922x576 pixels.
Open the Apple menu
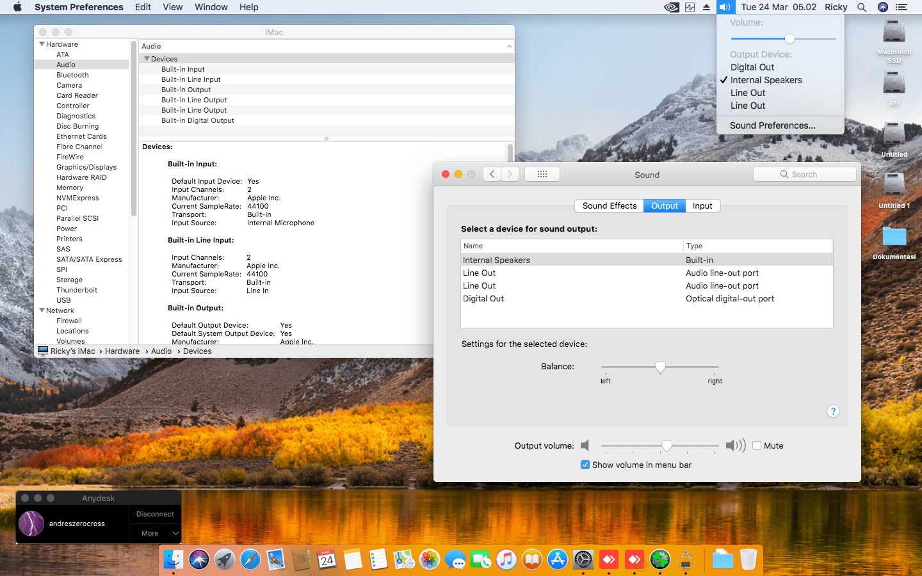tap(17, 7)
